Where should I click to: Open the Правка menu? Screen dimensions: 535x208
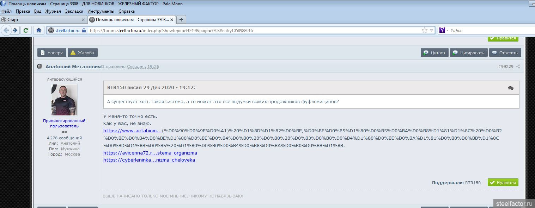pos(23,11)
